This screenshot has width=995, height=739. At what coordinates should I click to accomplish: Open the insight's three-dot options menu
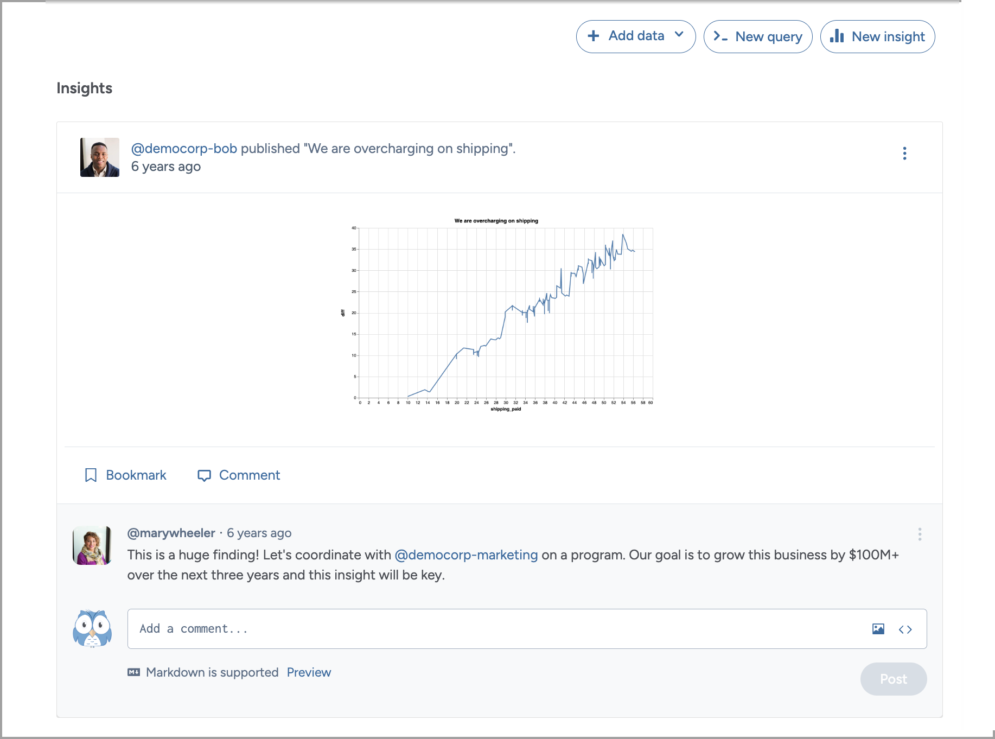(904, 154)
